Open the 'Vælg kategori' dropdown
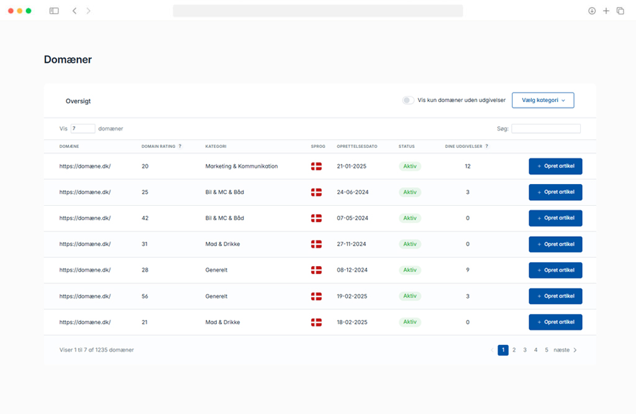 (542, 100)
